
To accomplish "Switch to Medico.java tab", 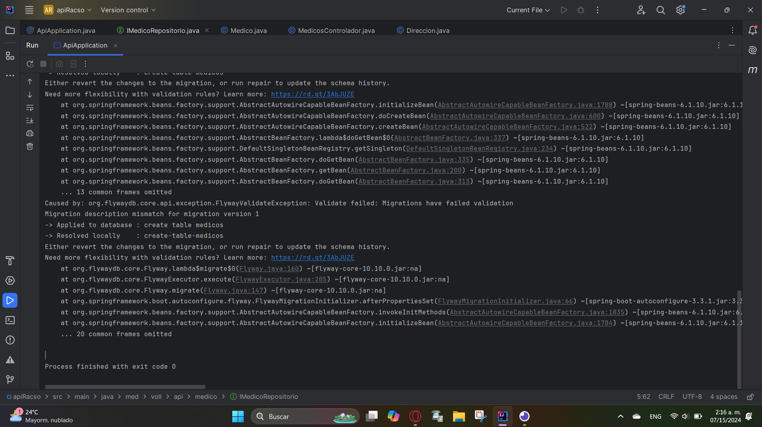I will point(244,31).
